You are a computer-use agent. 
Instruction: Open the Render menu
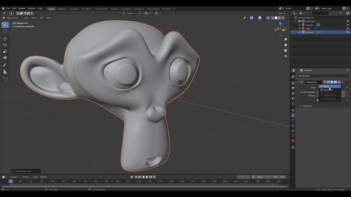(22, 9)
